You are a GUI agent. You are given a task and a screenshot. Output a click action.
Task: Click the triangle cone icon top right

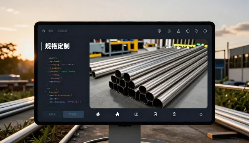pos(179,31)
